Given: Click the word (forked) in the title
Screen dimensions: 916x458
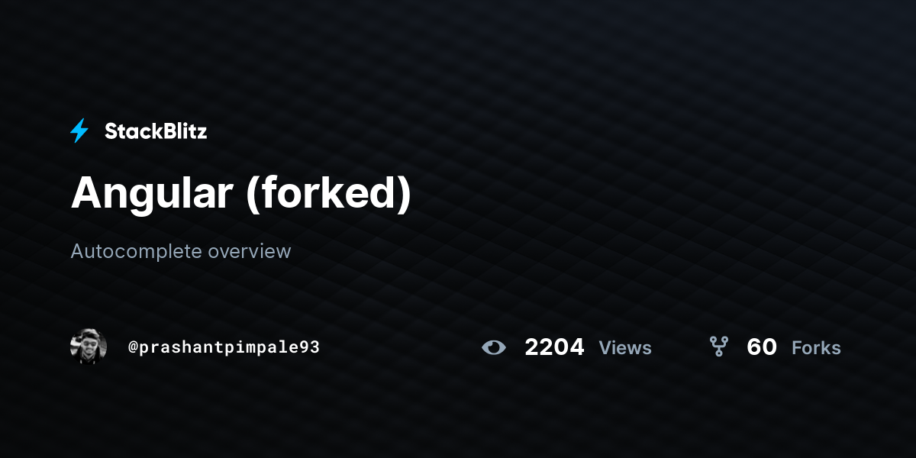Looking at the screenshot, I should [329, 194].
